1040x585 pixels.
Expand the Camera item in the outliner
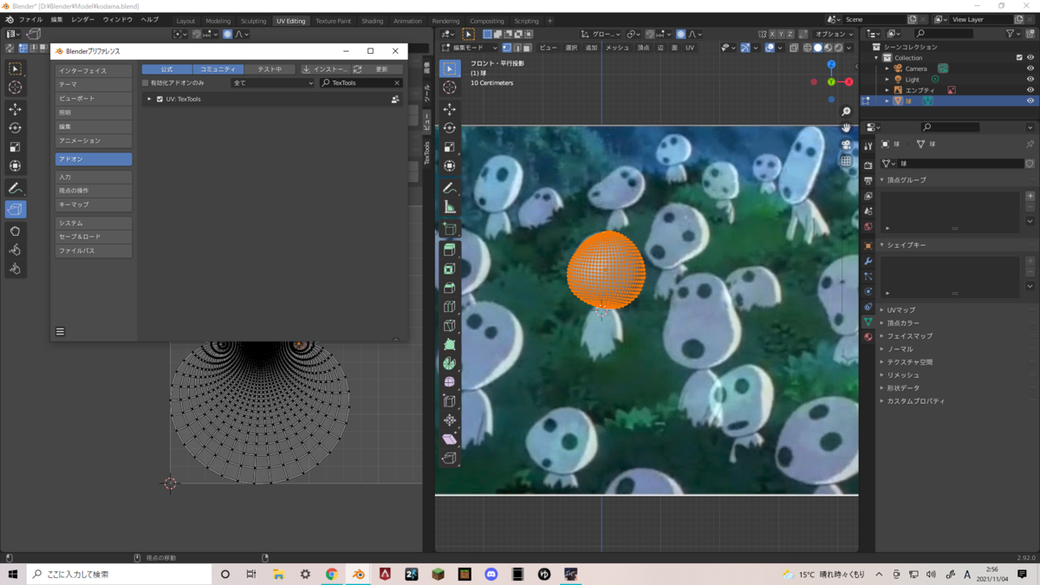tap(887, 68)
